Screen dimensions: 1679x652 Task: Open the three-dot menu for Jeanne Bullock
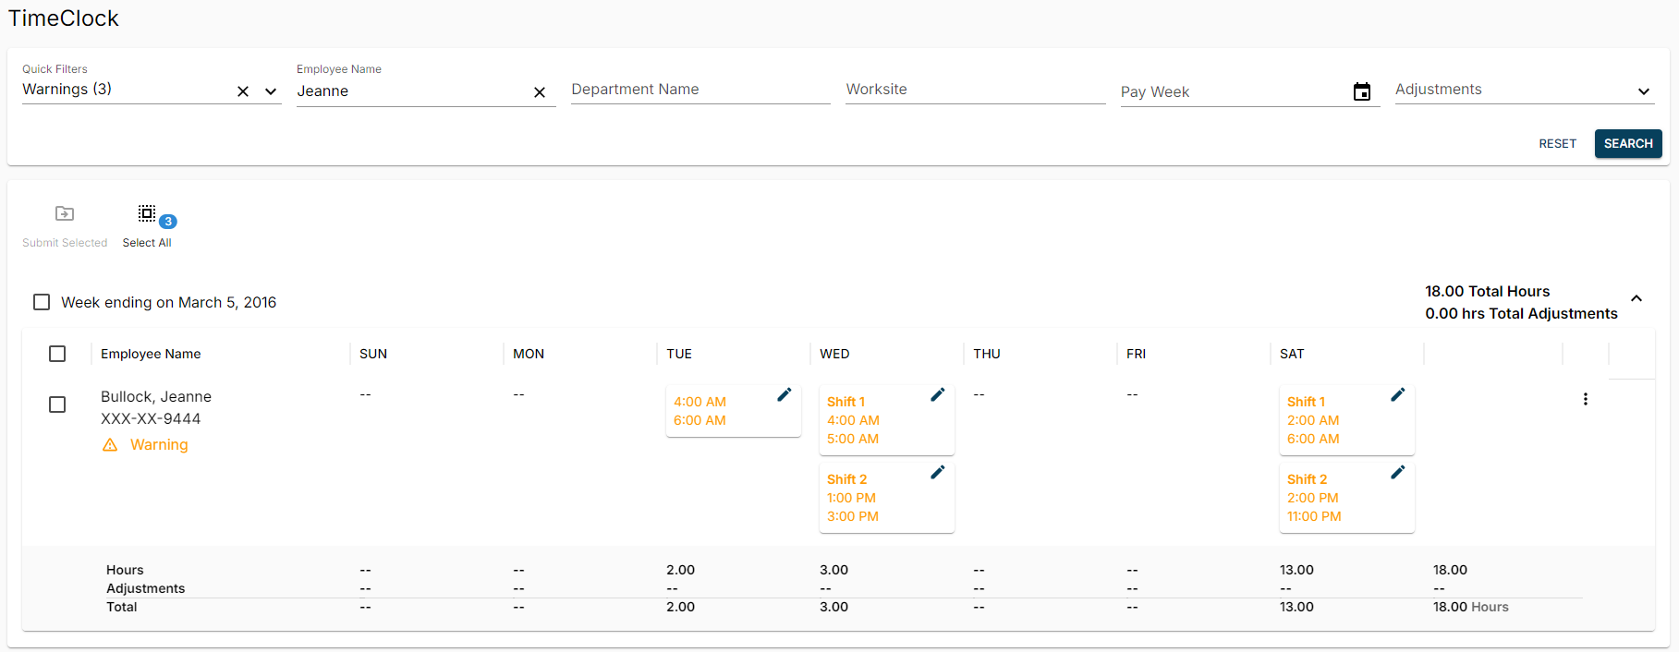(x=1585, y=399)
